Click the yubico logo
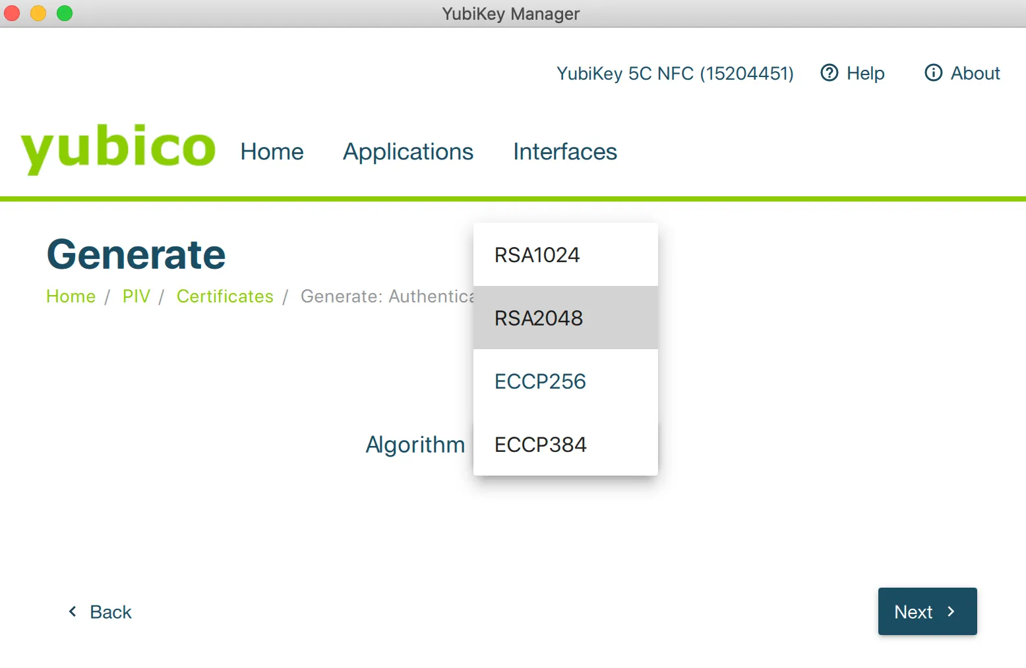The height and width of the screenshot is (668, 1026). (118, 148)
